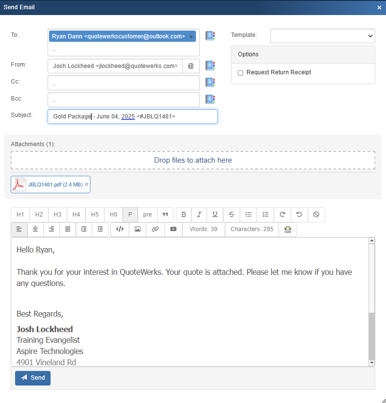The image size is (386, 403).
Task: Open the Template dropdown
Action: point(322,36)
